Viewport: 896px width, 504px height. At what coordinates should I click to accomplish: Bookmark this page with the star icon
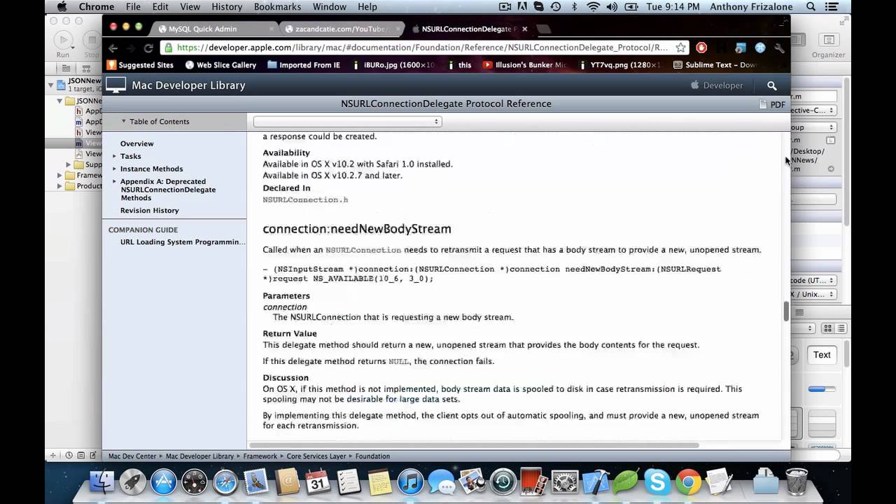[680, 48]
